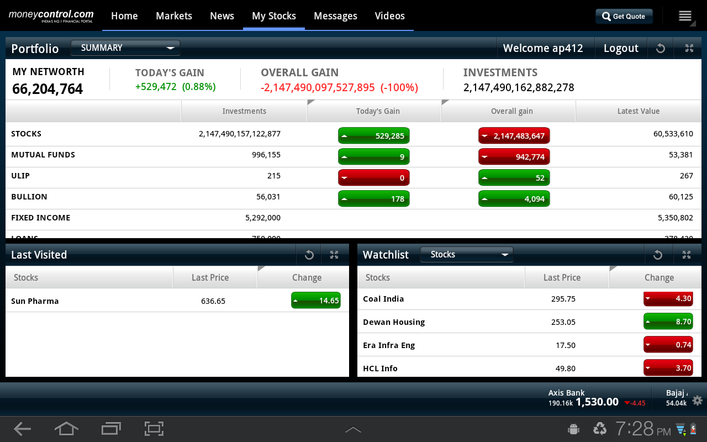Refresh the Last Visited panel
The image size is (707, 442).
point(309,255)
